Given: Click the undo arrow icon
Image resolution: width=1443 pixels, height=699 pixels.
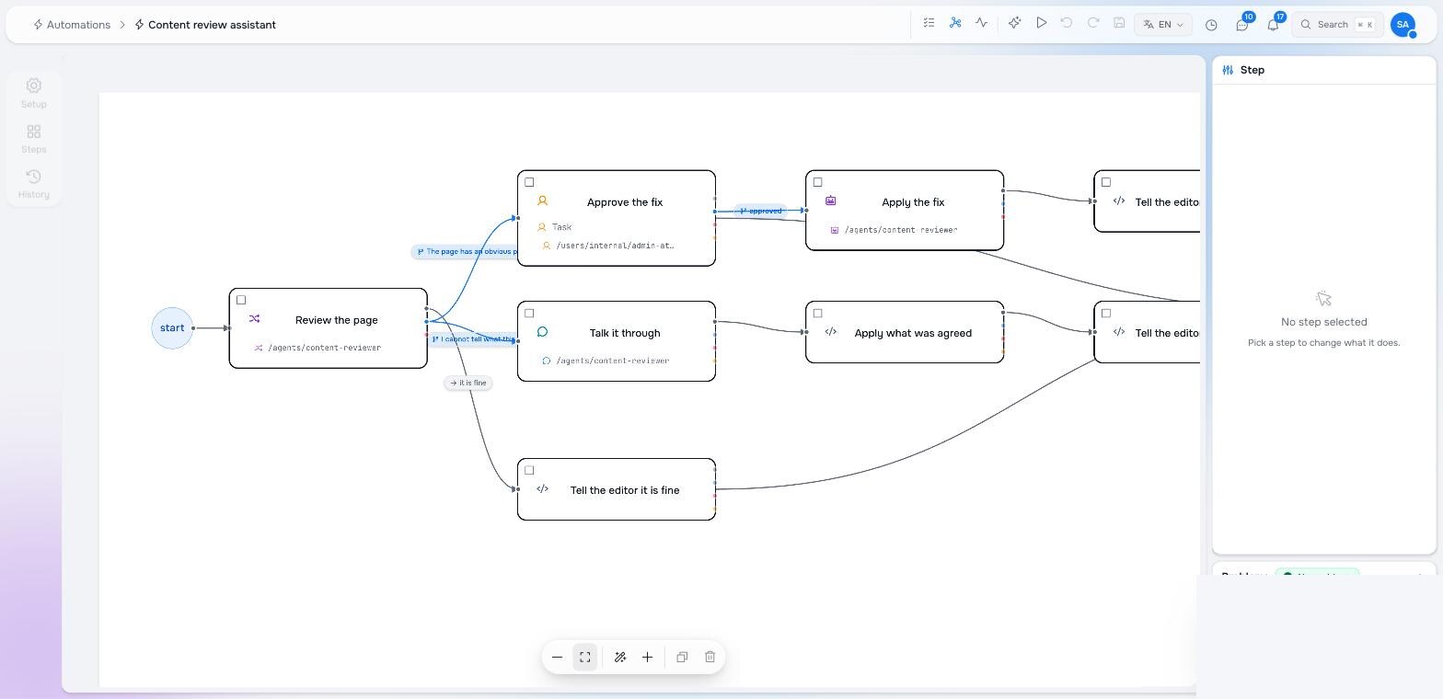Looking at the screenshot, I should click(1067, 23).
